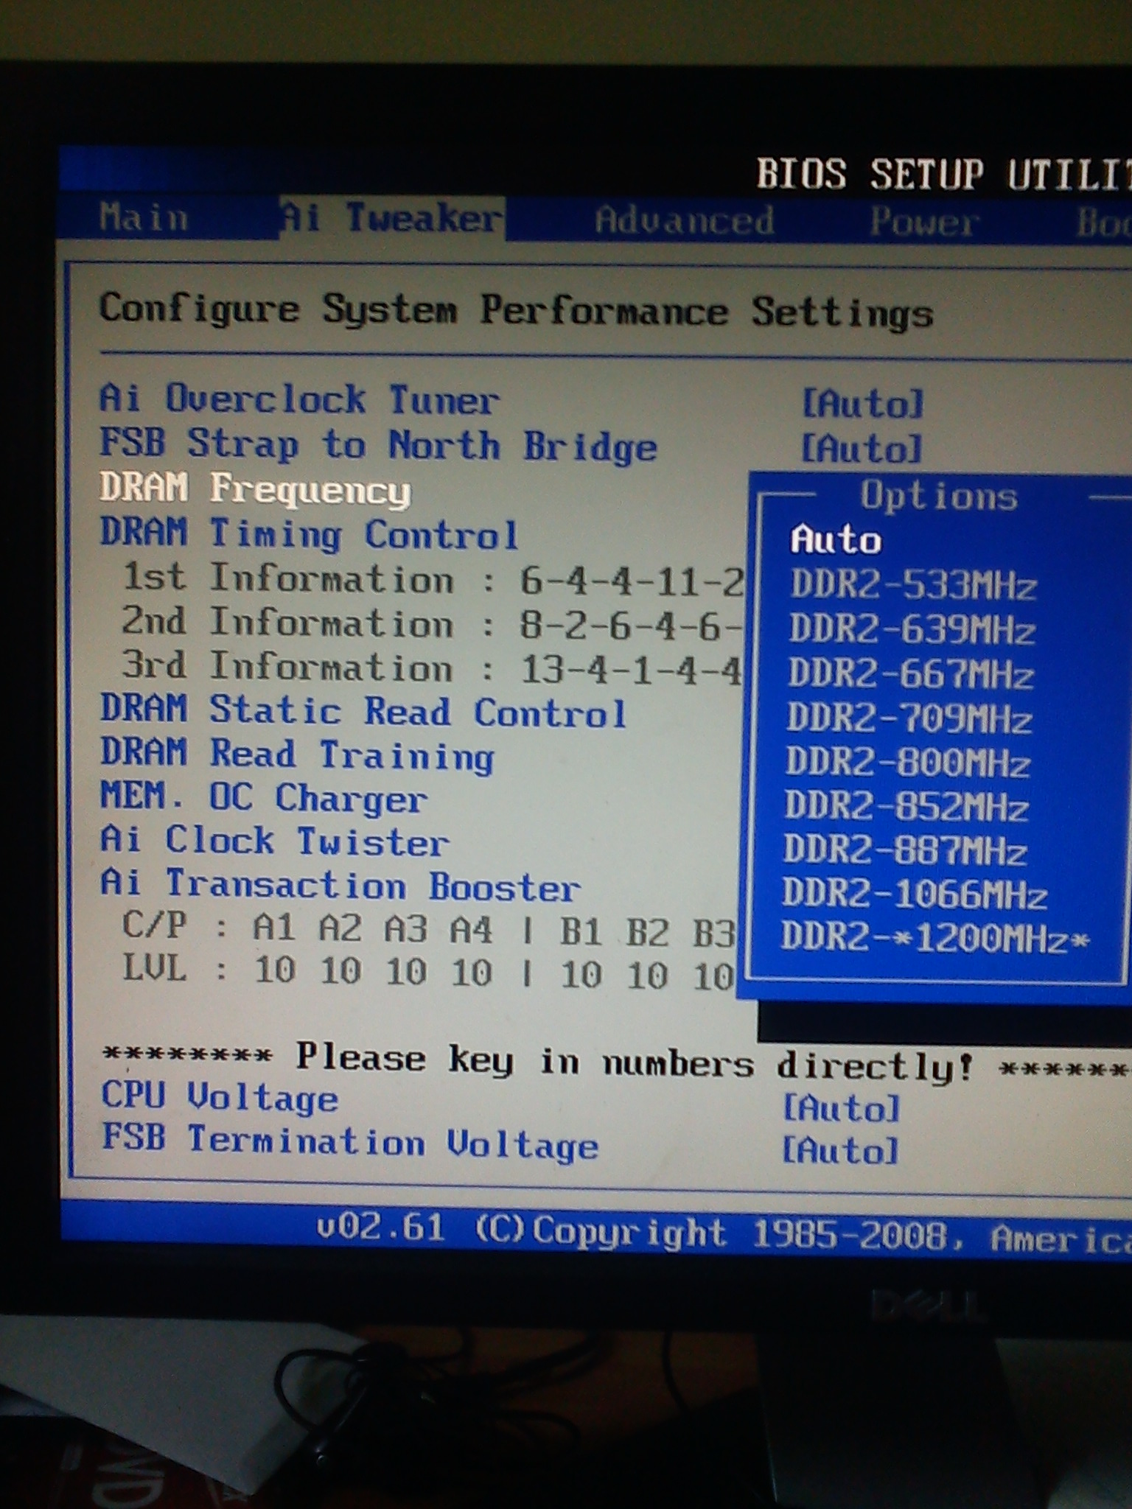Viewport: 1132px width, 1509px height.
Task: Select DDR2-639MHz option
Action: (x=912, y=629)
